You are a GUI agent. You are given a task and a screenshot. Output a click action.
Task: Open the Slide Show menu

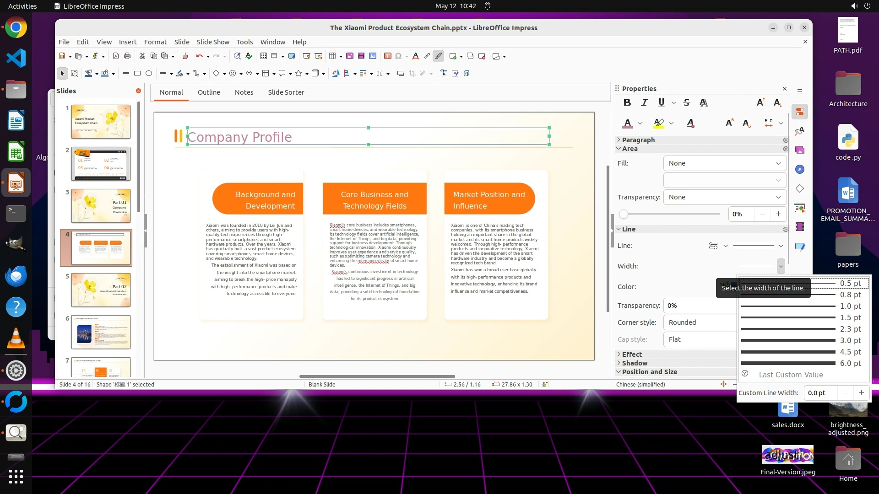click(213, 42)
